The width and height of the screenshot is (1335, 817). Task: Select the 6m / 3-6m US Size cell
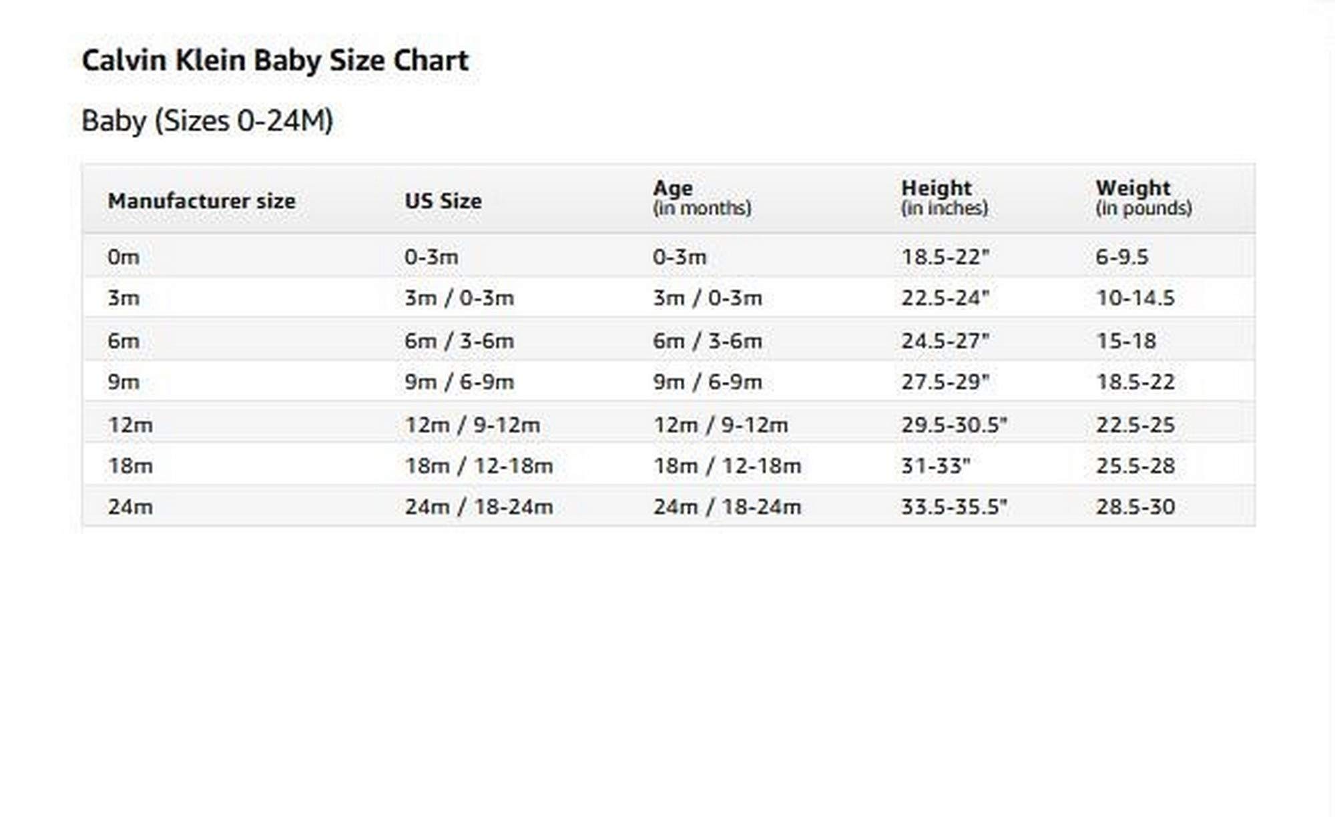pos(459,341)
